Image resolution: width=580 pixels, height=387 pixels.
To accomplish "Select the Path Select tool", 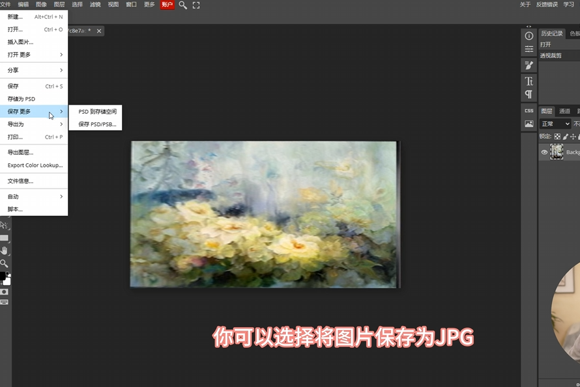I will (x=4, y=225).
